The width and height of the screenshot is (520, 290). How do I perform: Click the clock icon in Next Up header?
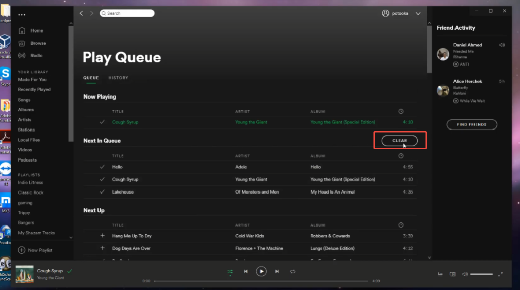click(401, 225)
